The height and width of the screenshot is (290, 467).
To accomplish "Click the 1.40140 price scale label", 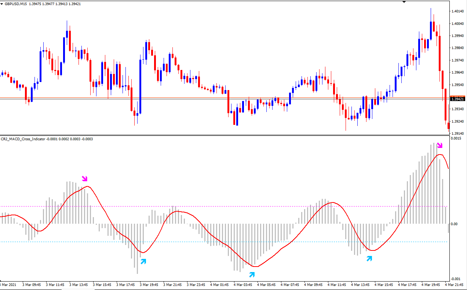I will click(x=459, y=11).
